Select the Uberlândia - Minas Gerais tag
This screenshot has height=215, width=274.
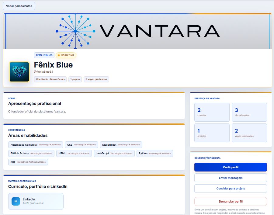(50, 79)
